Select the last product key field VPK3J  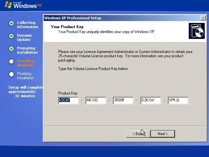(x=178, y=100)
